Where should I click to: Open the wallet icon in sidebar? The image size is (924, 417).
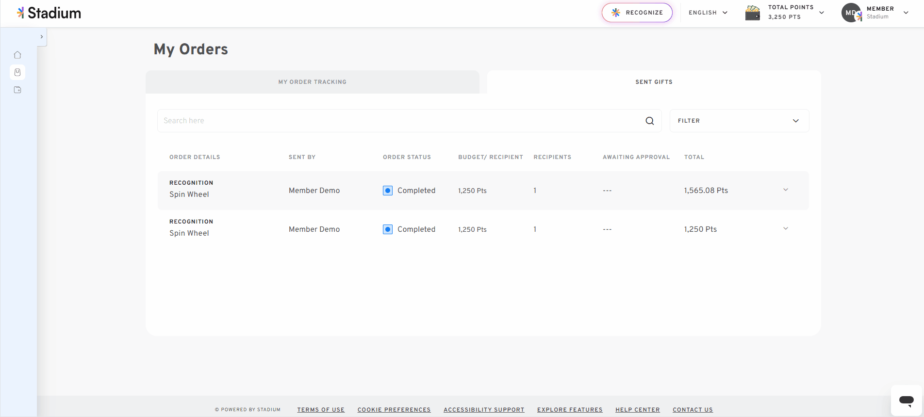coord(17,90)
